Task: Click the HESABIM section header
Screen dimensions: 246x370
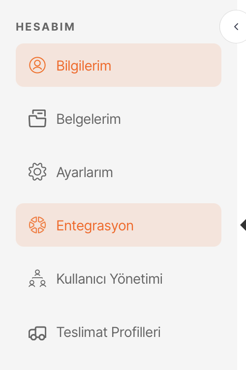Action: pyautogui.click(x=45, y=27)
